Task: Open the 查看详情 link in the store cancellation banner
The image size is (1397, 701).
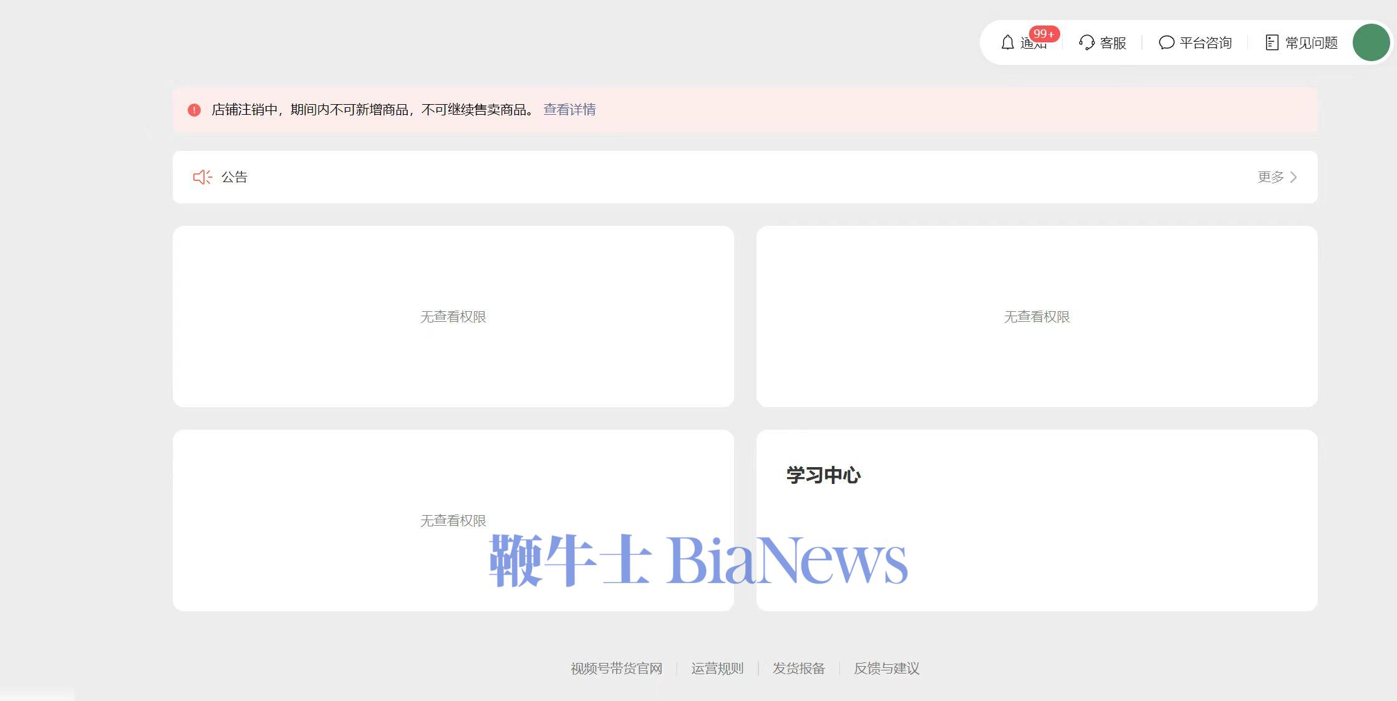Action: 569,110
